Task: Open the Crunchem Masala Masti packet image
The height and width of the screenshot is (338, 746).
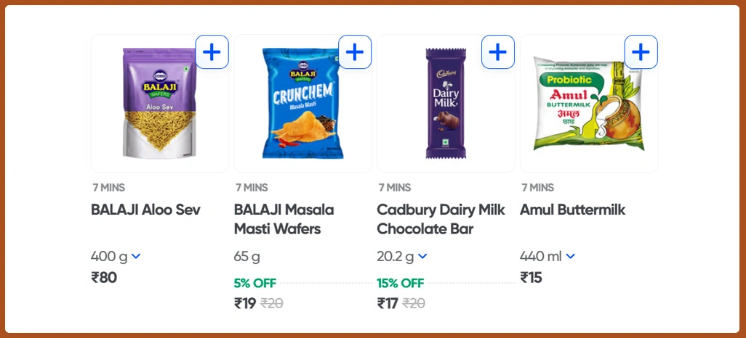Action: click(301, 103)
